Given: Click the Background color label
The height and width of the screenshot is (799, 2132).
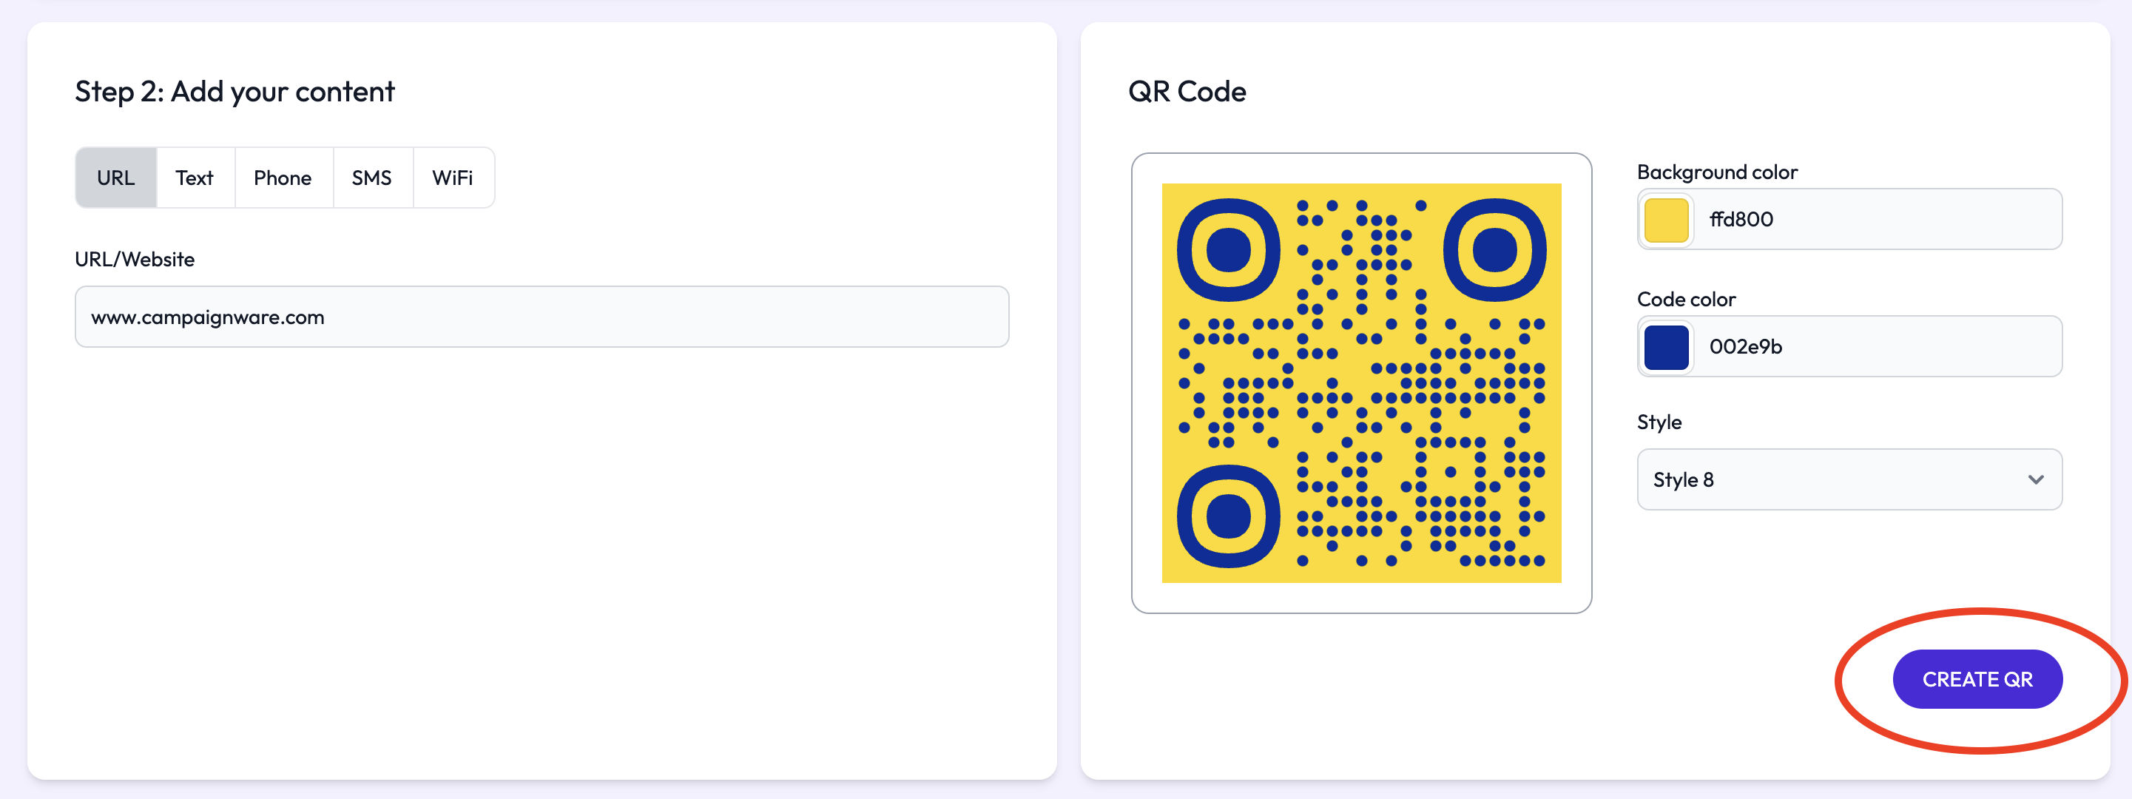Looking at the screenshot, I should point(1716,172).
